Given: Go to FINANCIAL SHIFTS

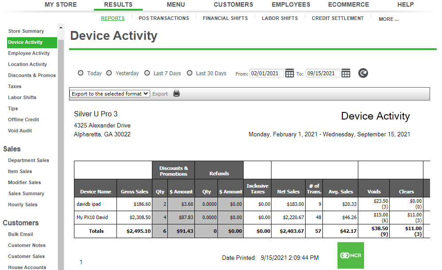Looking at the screenshot, I should [225, 18].
